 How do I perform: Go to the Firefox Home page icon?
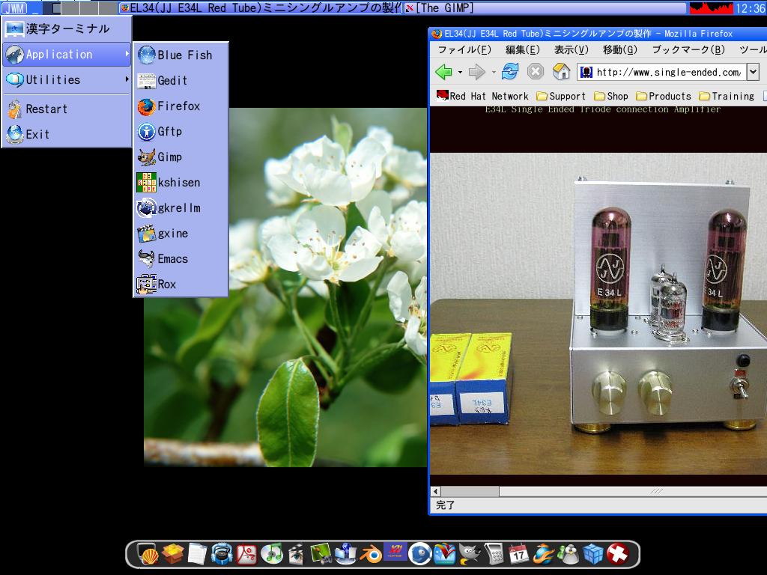pos(561,72)
